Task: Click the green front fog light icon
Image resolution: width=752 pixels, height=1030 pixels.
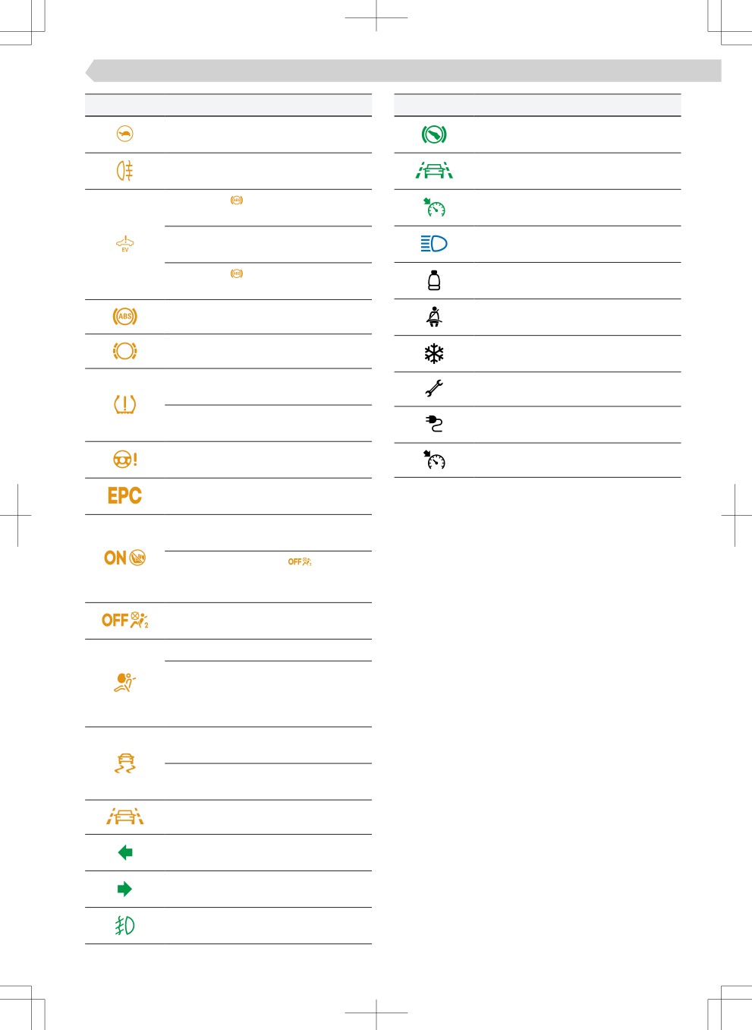Action: (x=125, y=925)
